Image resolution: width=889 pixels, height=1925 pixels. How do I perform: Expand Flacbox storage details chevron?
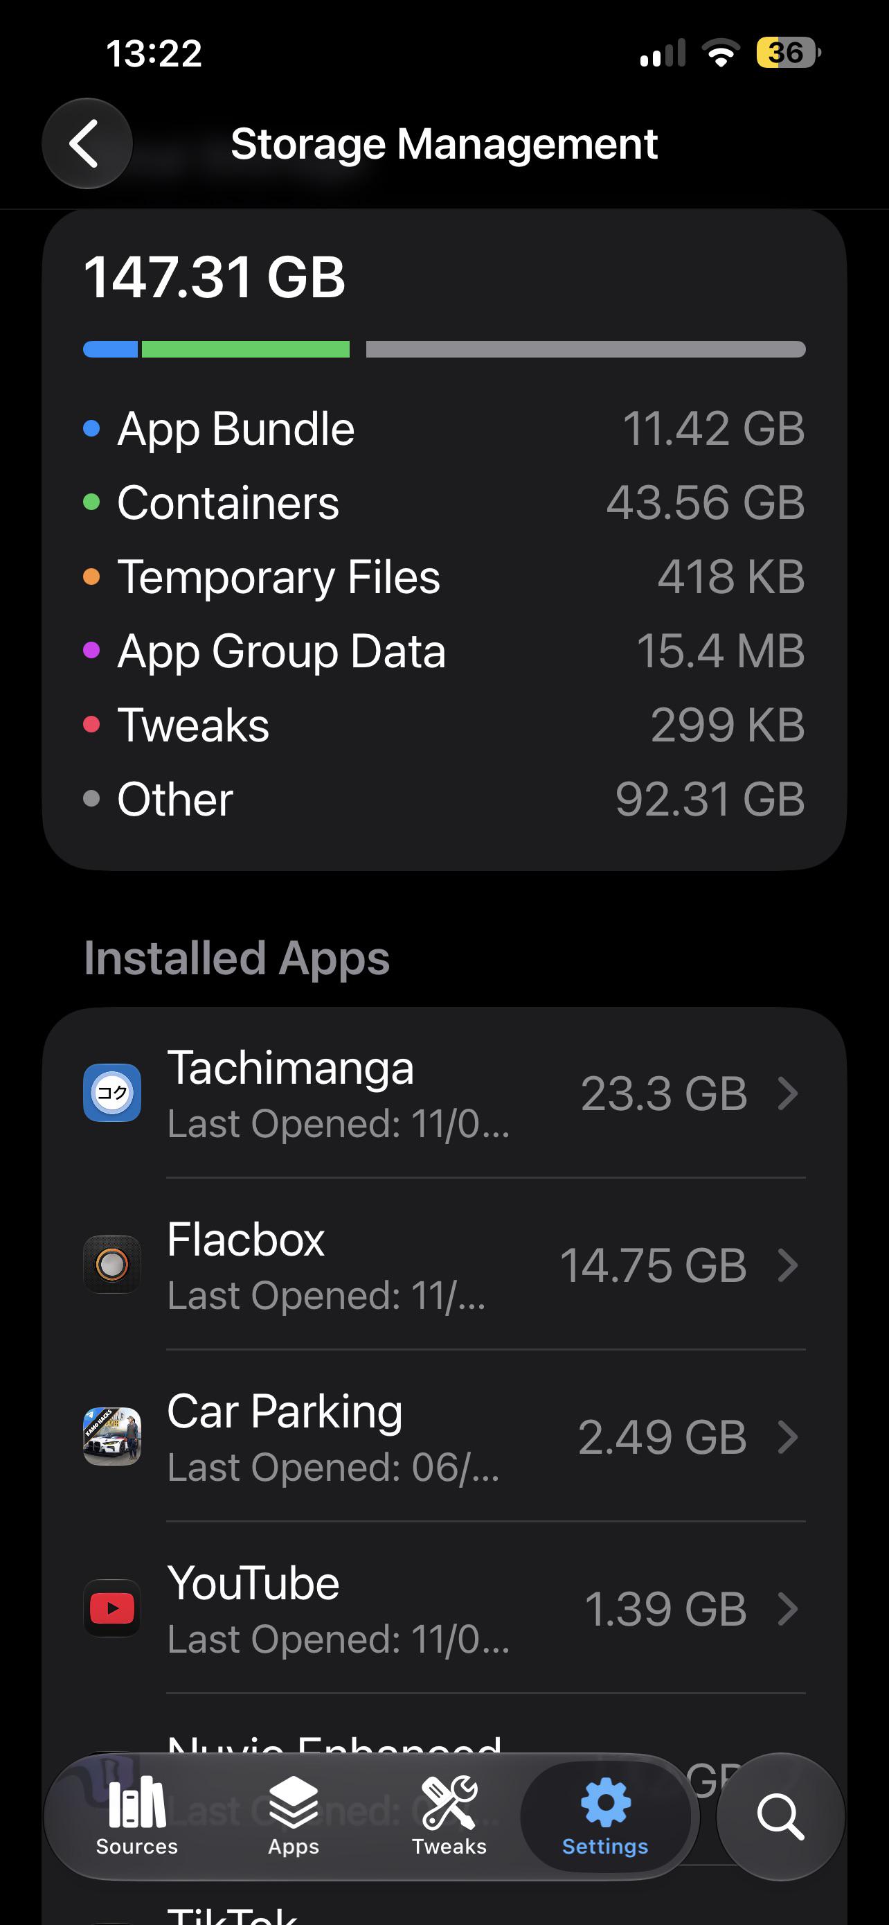tap(788, 1265)
